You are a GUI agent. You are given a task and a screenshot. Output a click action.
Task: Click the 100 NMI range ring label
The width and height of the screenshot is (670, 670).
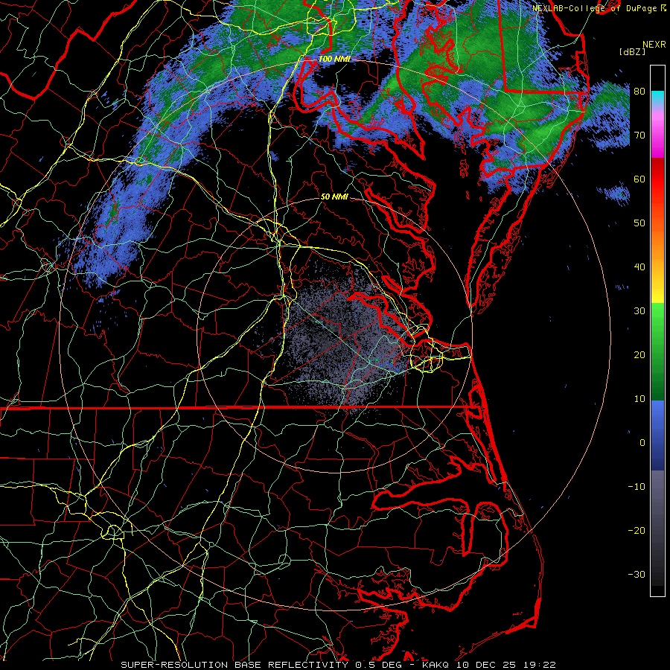[x=334, y=59]
